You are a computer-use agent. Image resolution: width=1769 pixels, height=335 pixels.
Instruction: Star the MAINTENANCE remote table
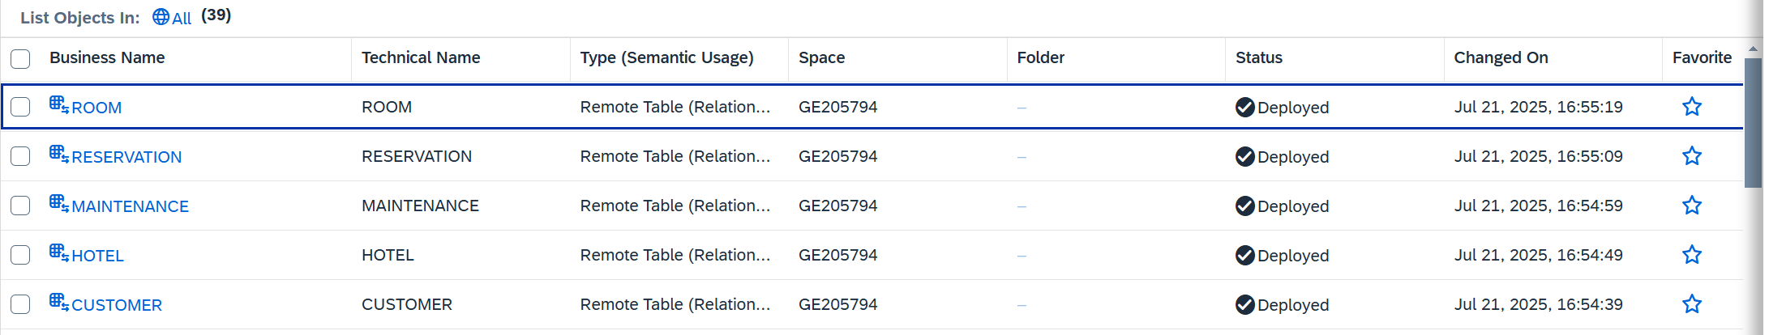click(x=1691, y=206)
